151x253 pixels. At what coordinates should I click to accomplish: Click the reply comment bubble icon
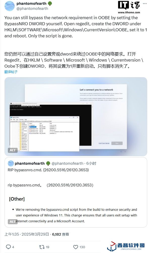tap(8, 247)
